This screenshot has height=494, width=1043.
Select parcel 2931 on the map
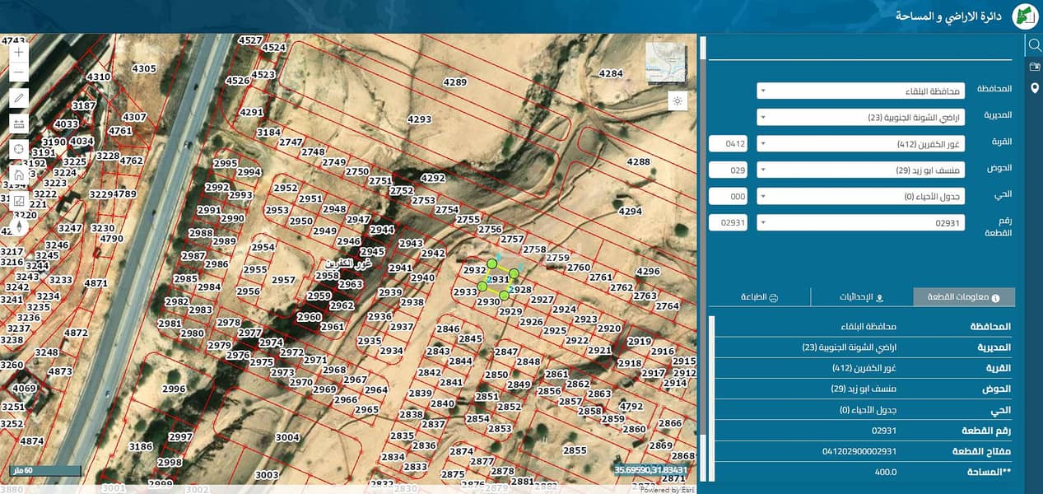(x=497, y=279)
